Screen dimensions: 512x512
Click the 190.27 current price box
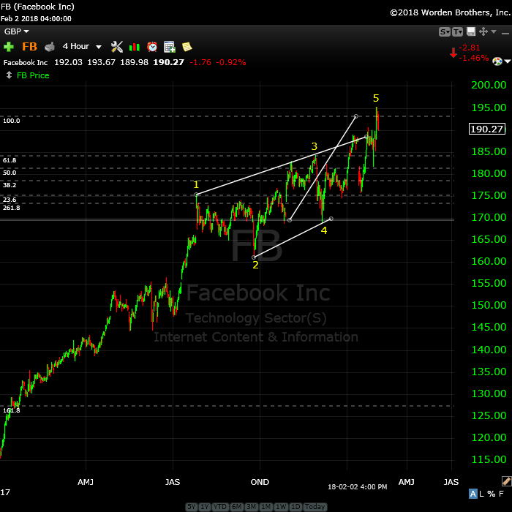[487, 129]
